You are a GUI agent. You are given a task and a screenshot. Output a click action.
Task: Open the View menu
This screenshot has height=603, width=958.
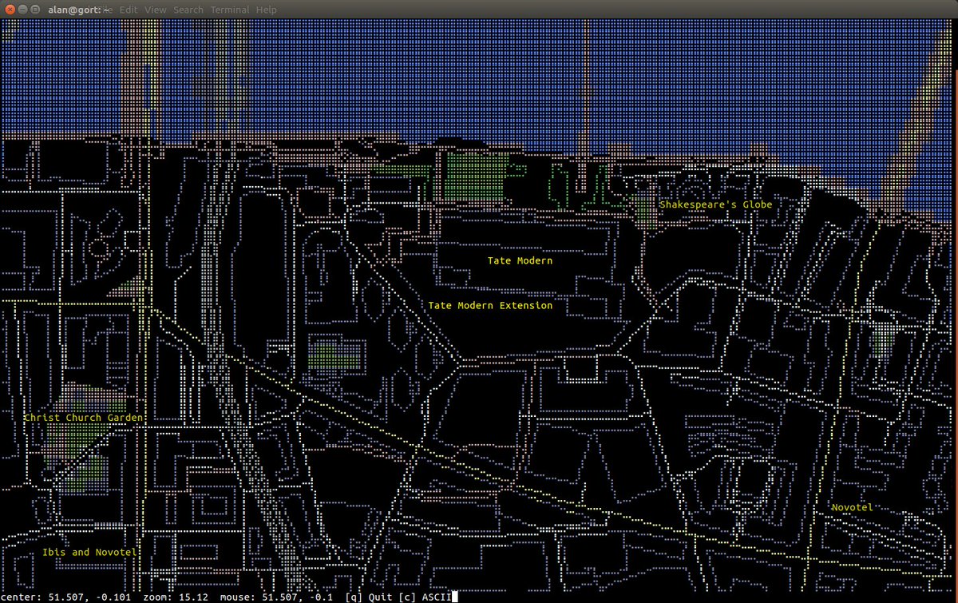(156, 10)
